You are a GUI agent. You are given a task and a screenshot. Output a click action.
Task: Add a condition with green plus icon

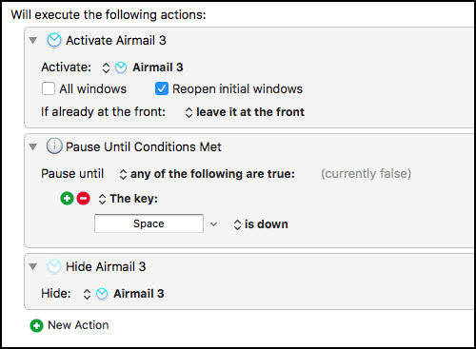coord(67,199)
